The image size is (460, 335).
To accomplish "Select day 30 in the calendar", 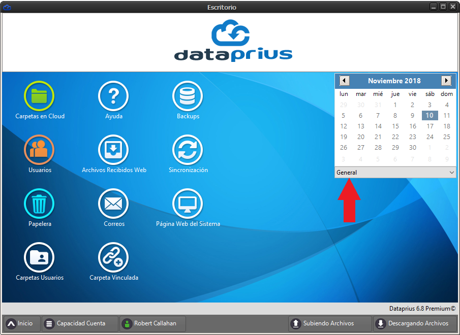I will [x=413, y=148].
